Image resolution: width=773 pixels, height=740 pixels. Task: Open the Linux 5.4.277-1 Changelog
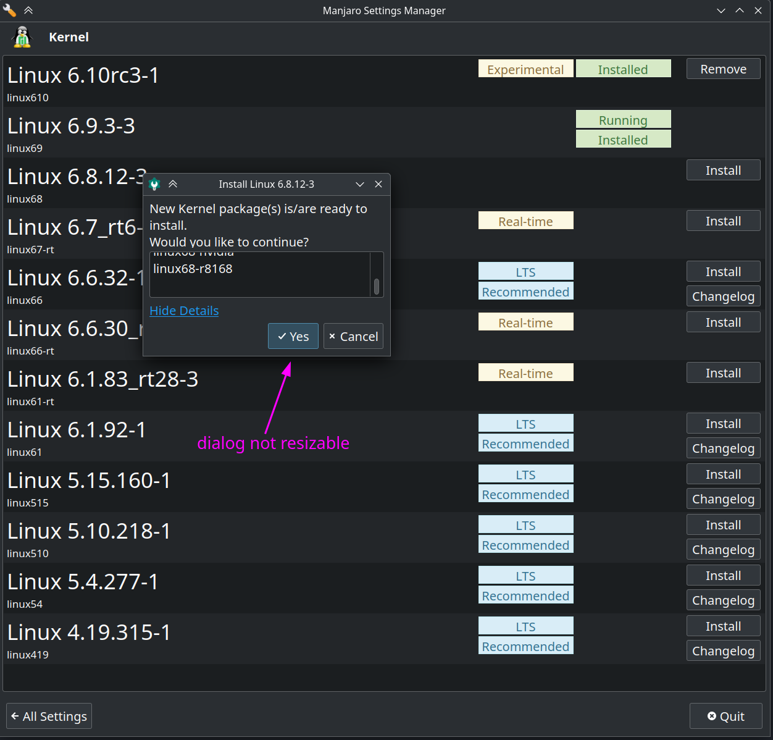tap(724, 600)
